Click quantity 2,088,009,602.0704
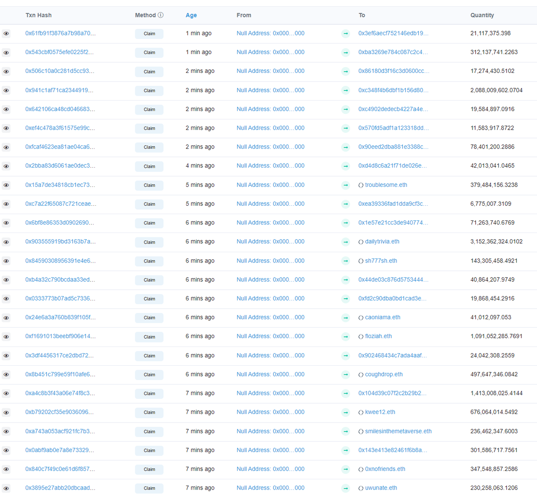537x499 pixels. click(496, 90)
